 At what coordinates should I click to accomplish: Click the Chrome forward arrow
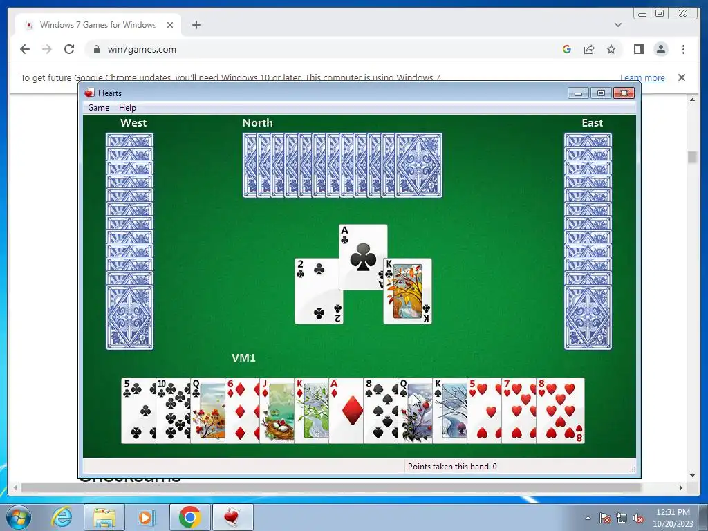[x=47, y=49]
